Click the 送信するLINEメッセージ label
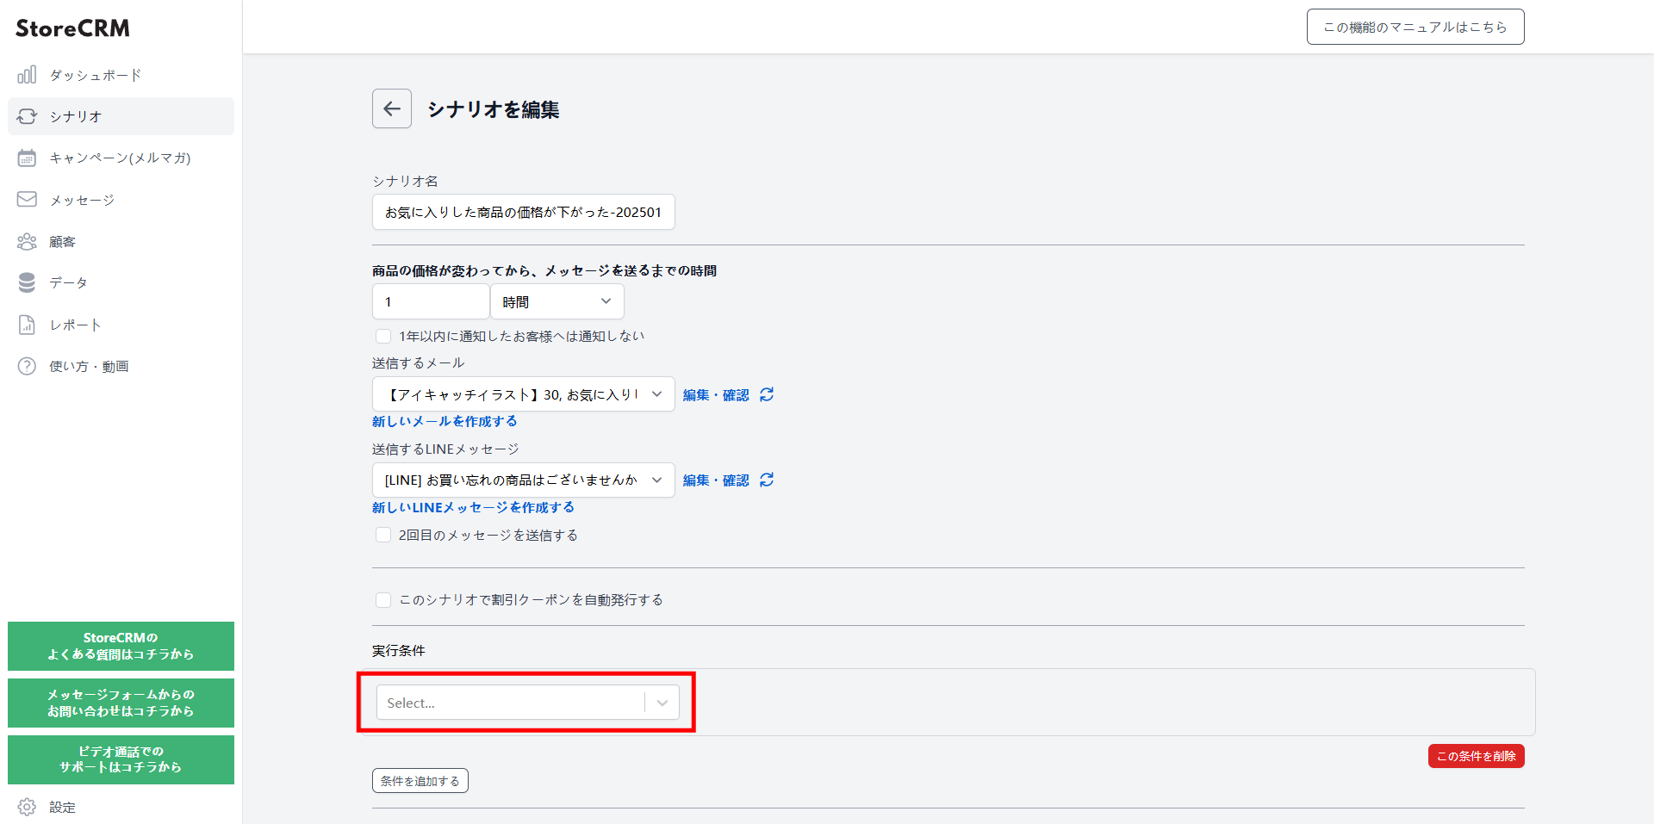Viewport: 1654px width, 824px height. coord(445,449)
